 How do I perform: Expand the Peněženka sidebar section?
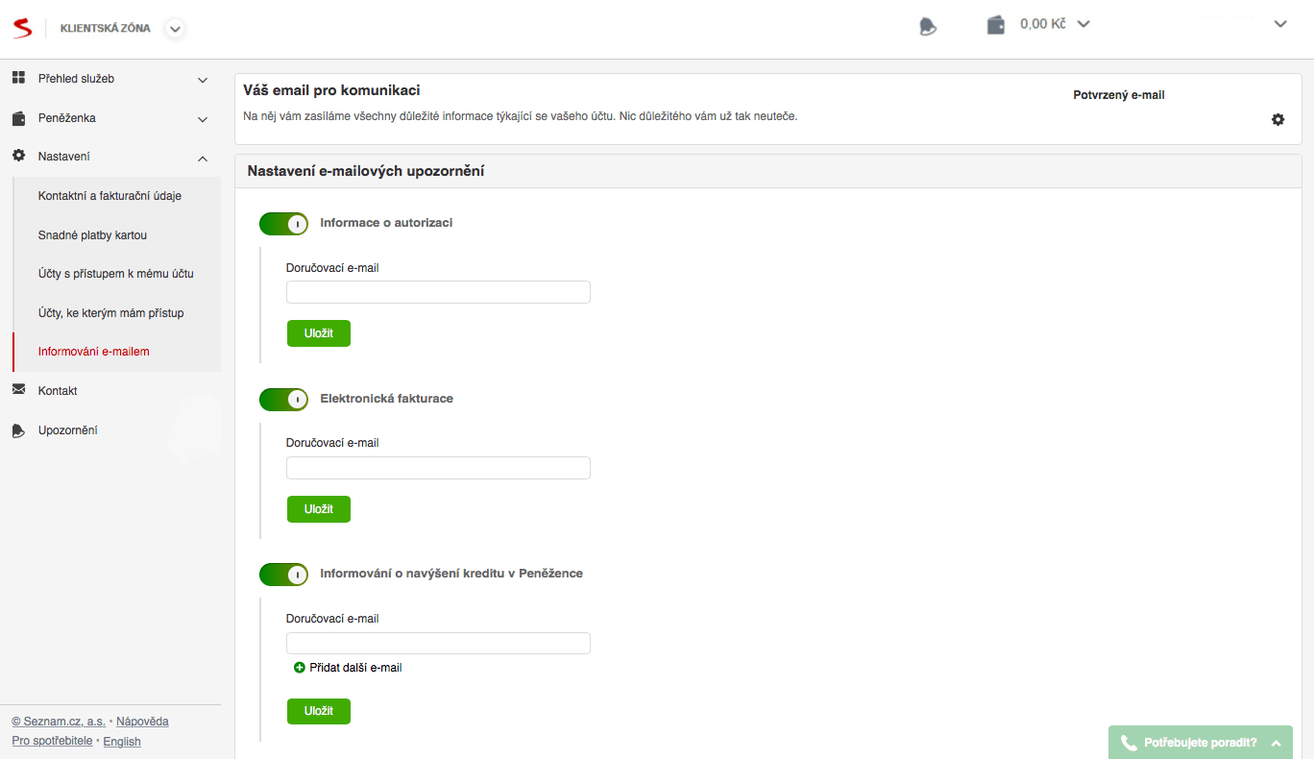(110, 118)
